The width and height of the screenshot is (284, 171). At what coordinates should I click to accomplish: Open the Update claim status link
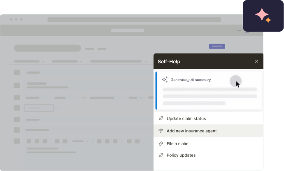pos(186,118)
